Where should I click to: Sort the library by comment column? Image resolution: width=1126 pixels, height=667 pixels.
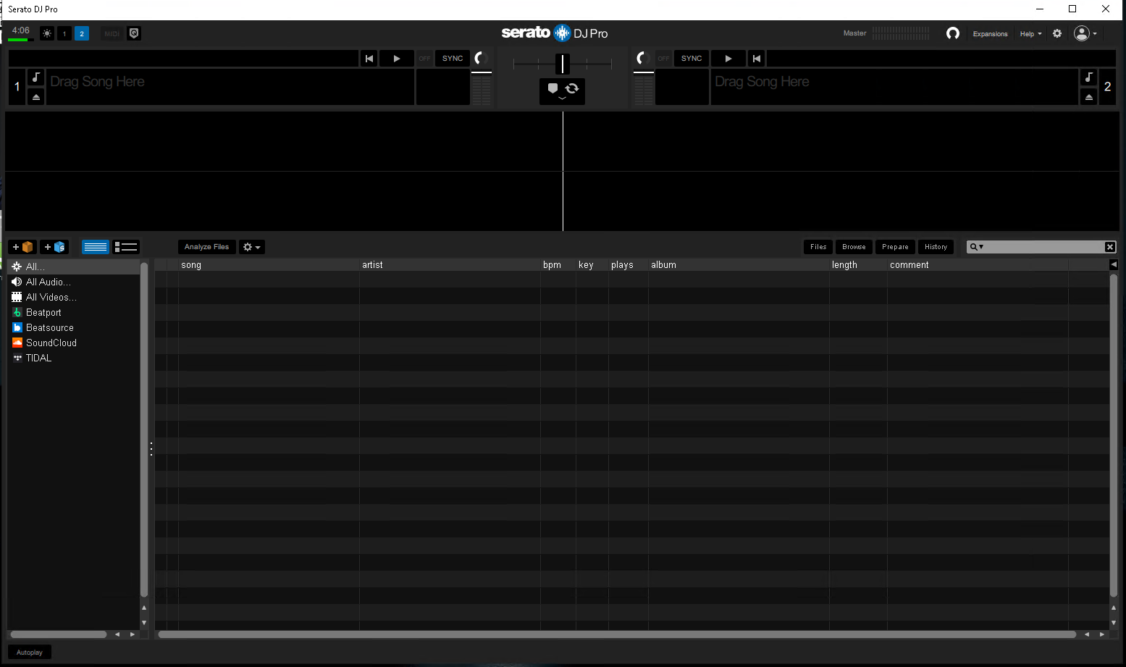coord(978,265)
